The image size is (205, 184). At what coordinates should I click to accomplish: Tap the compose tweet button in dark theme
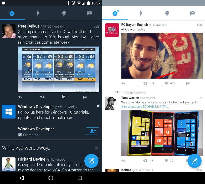[91, 161]
